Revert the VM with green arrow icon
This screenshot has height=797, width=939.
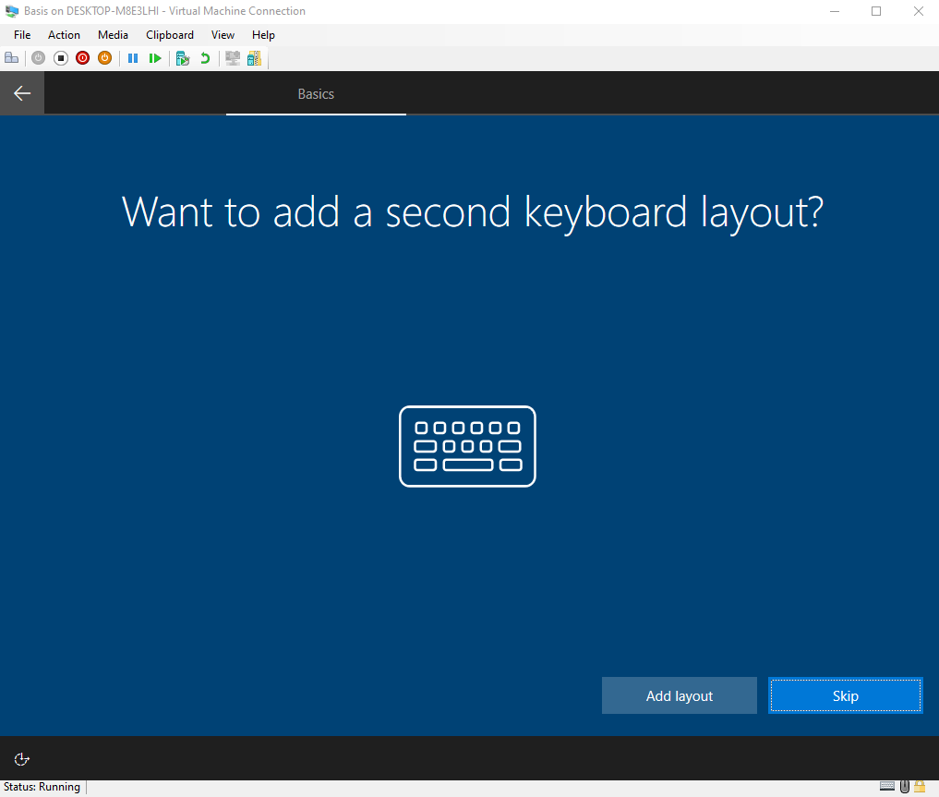pos(205,58)
